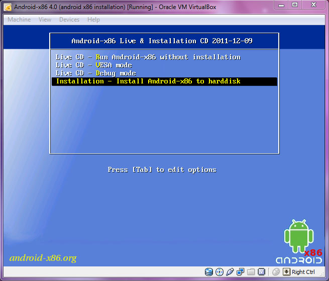
Task: Click the boot menu title 'Android-x86 Live & Installation CD'
Action: pyautogui.click(x=162, y=41)
